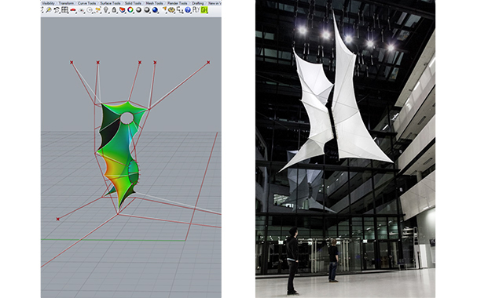Open the Curve Tools tab
The height and width of the screenshot is (298, 477).
point(86,3)
